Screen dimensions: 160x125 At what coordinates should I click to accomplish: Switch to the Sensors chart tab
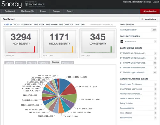tap(9, 63)
